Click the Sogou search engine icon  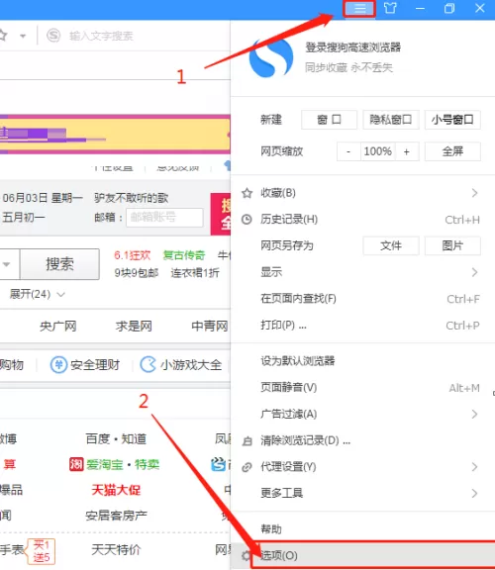click(x=53, y=36)
